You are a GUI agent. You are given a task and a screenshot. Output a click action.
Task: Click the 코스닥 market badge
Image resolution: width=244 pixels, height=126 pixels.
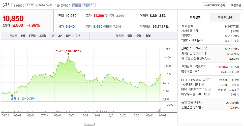click(x=29, y=6)
